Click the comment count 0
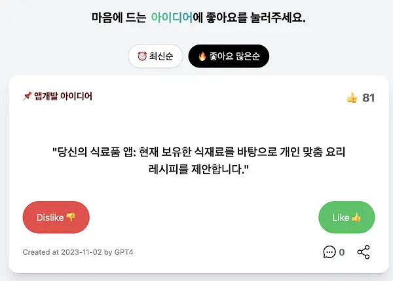The width and height of the screenshot is (393, 281). (x=342, y=252)
